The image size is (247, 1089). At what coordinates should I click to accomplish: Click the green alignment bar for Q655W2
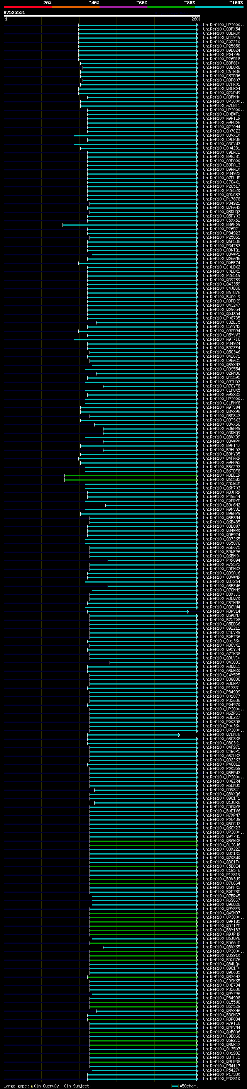tap(131, 480)
